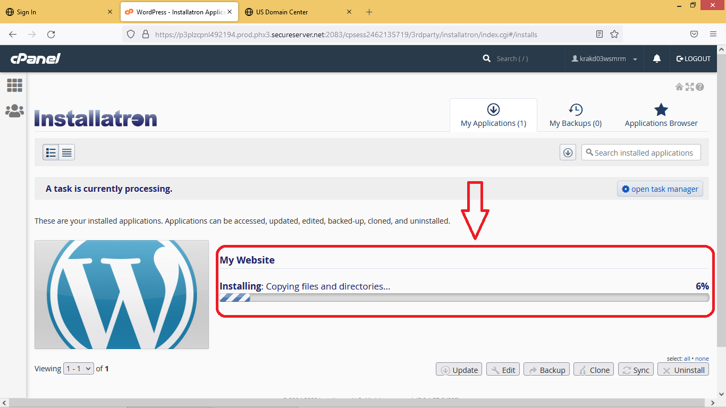Select the compact list view toggle
The image size is (726, 408).
pyautogui.click(x=67, y=152)
